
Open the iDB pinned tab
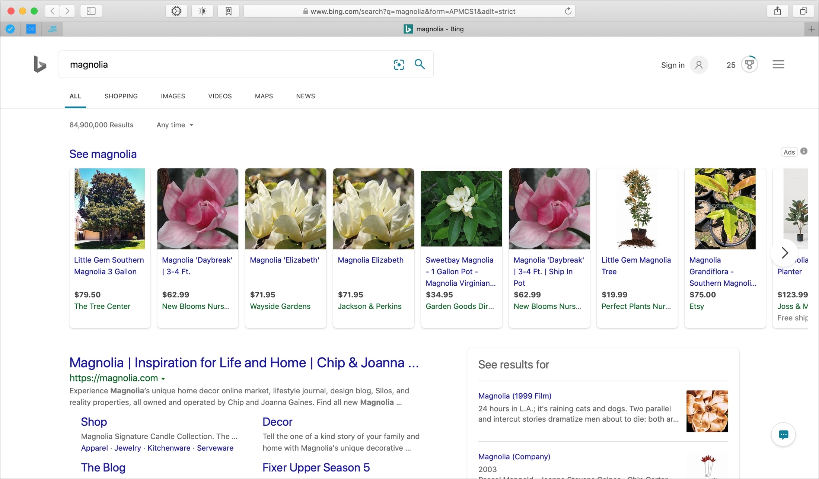tap(31, 29)
